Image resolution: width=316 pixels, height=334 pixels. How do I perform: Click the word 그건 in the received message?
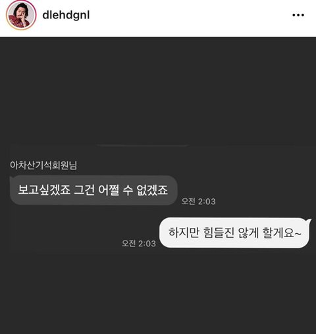click(84, 190)
